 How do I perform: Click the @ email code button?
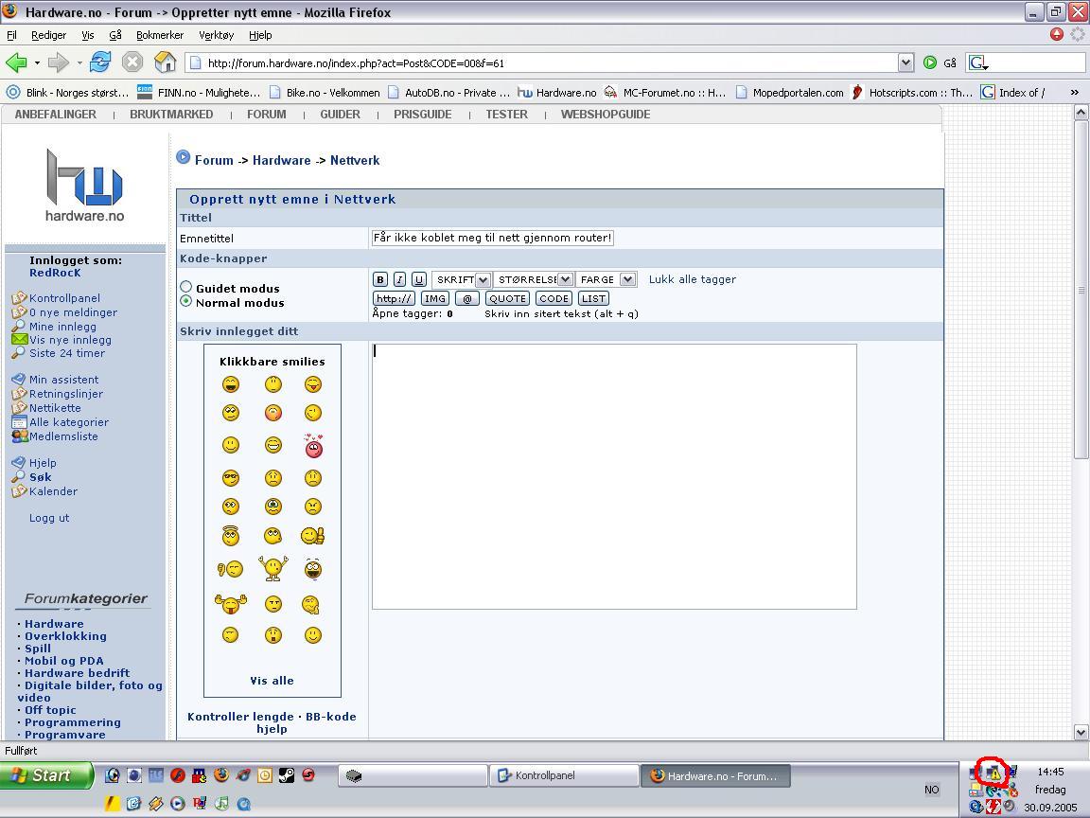[x=467, y=298]
